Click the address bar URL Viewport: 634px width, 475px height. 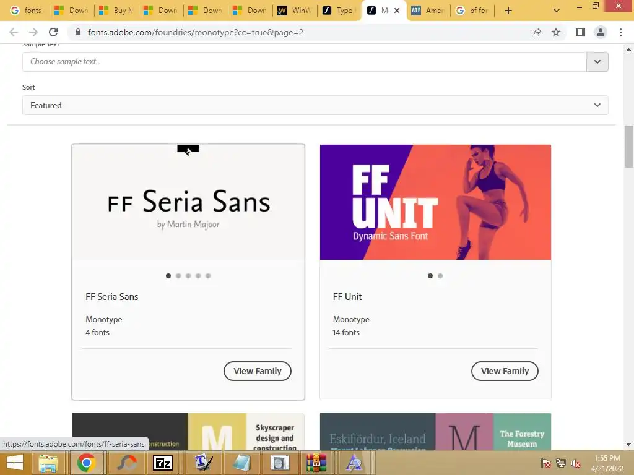click(x=195, y=32)
